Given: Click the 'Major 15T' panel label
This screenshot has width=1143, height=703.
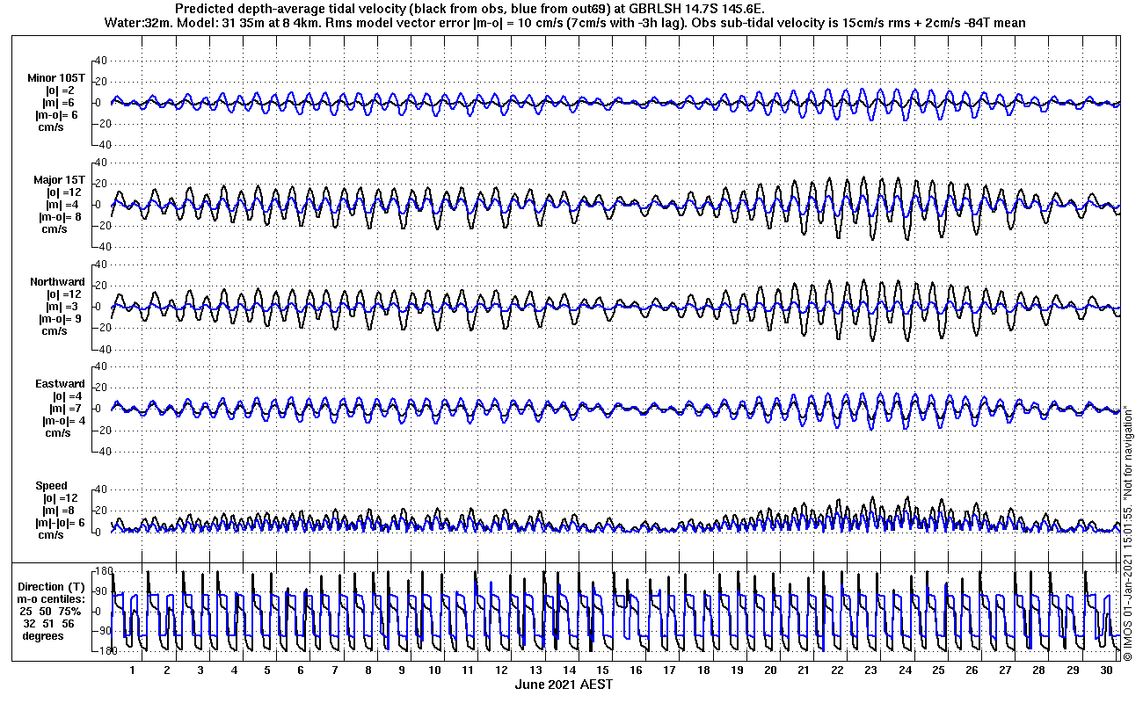Looking at the screenshot, I should pyautogui.click(x=60, y=180).
